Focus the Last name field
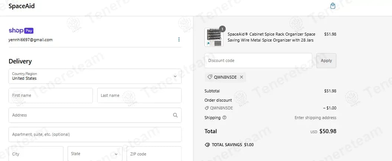Image resolution: width=392 pixels, height=161 pixels. [x=139, y=95]
